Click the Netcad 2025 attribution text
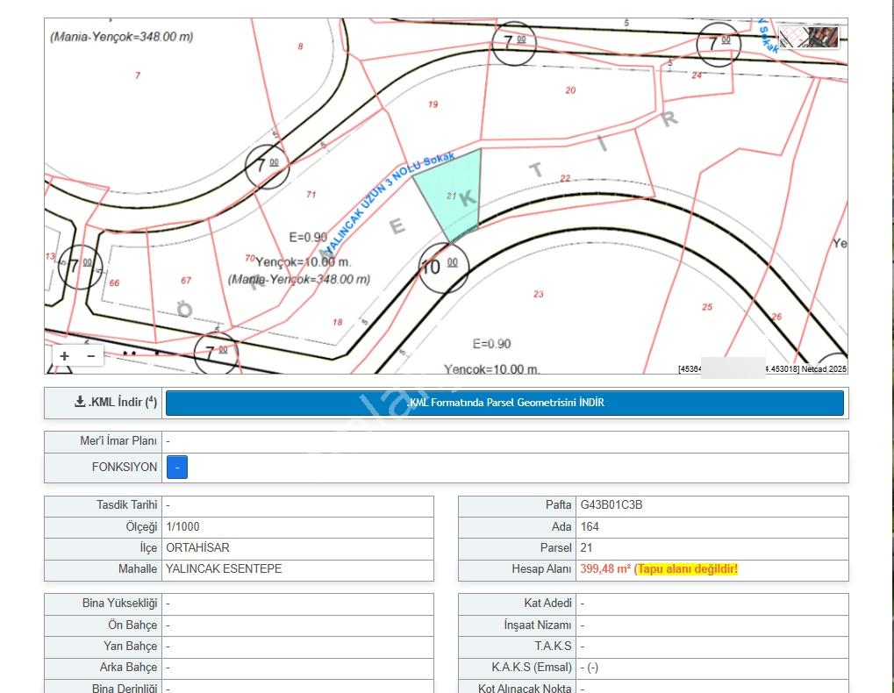The image size is (894, 693). point(824,369)
